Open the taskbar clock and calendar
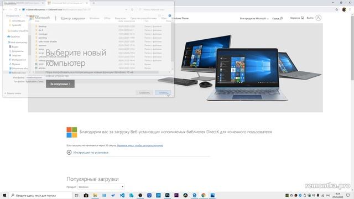 (x=338, y=195)
